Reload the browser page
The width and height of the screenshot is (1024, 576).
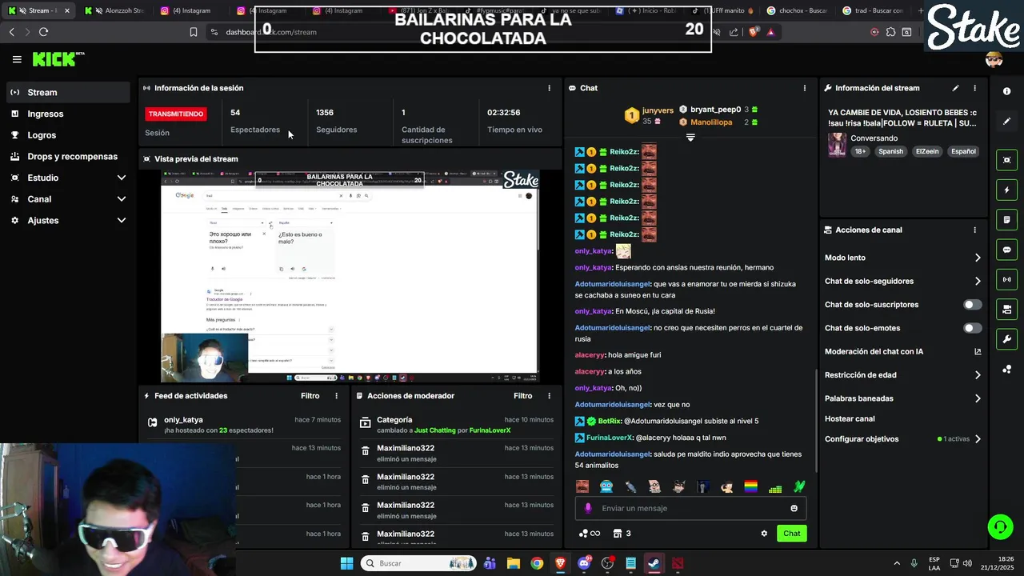point(43,32)
